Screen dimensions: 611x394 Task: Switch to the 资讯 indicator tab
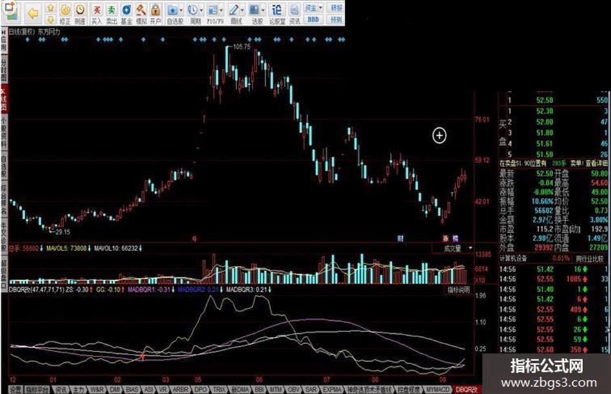point(60,389)
